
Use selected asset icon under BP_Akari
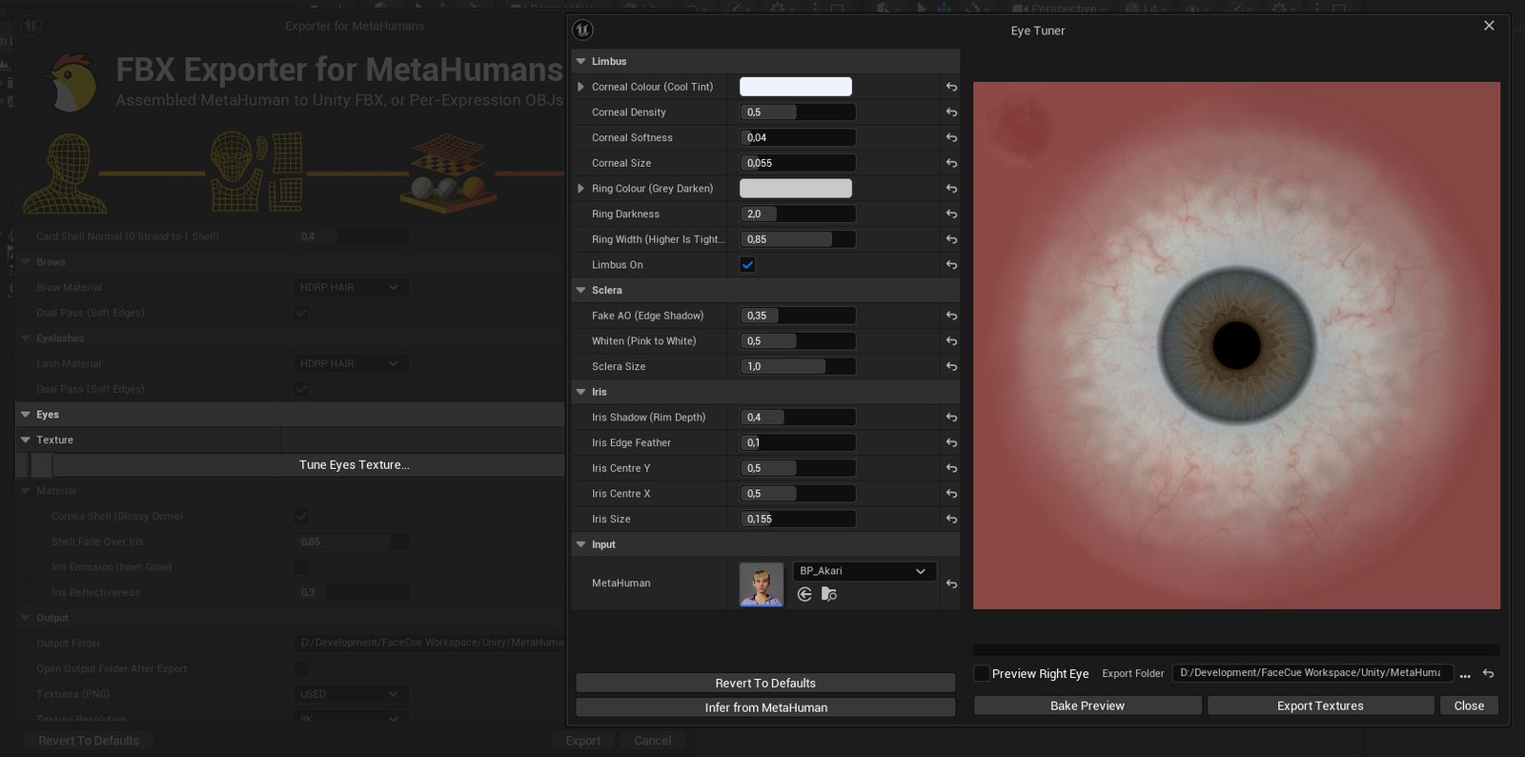point(804,594)
